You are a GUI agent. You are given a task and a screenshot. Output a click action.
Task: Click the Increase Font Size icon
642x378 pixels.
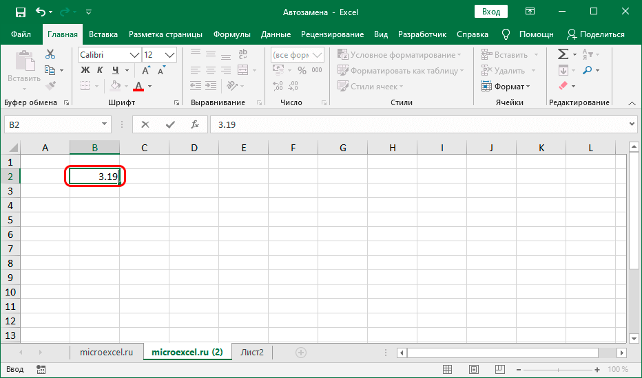coord(146,70)
